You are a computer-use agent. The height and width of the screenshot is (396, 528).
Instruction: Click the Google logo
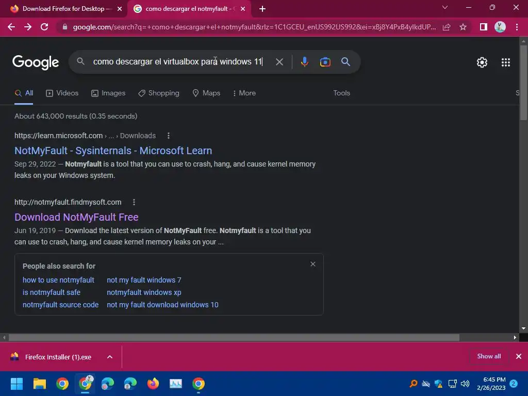tap(36, 62)
